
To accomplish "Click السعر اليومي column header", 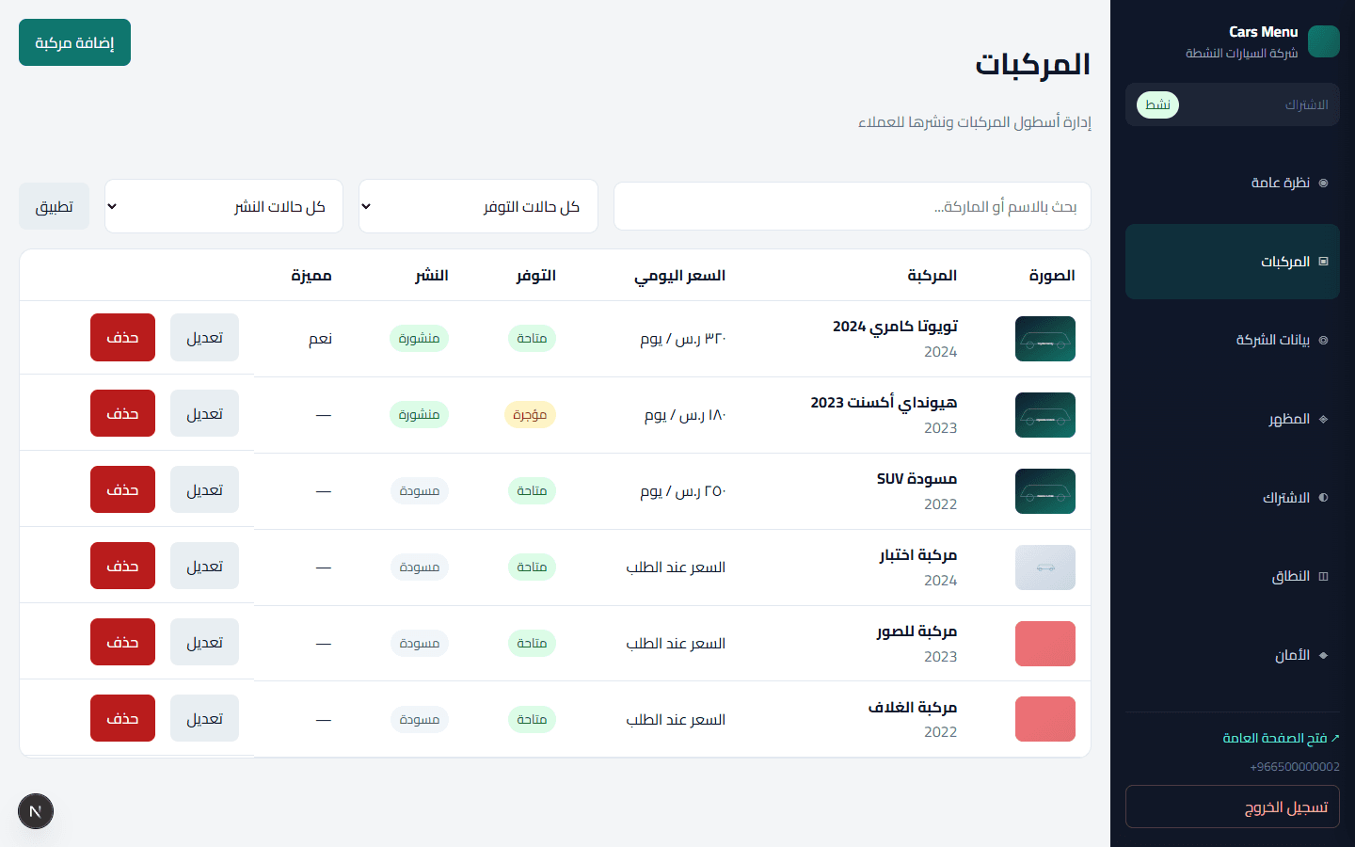I will pos(679,275).
